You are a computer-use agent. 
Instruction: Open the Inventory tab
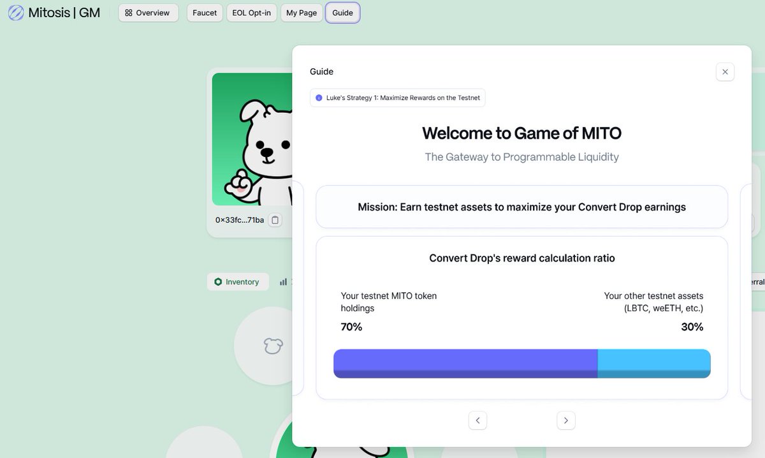238,282
